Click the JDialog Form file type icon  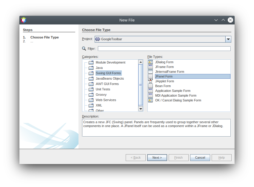pos(150,62)
